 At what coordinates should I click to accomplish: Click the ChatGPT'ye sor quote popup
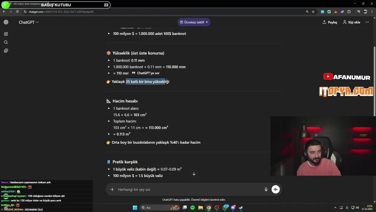145,73
